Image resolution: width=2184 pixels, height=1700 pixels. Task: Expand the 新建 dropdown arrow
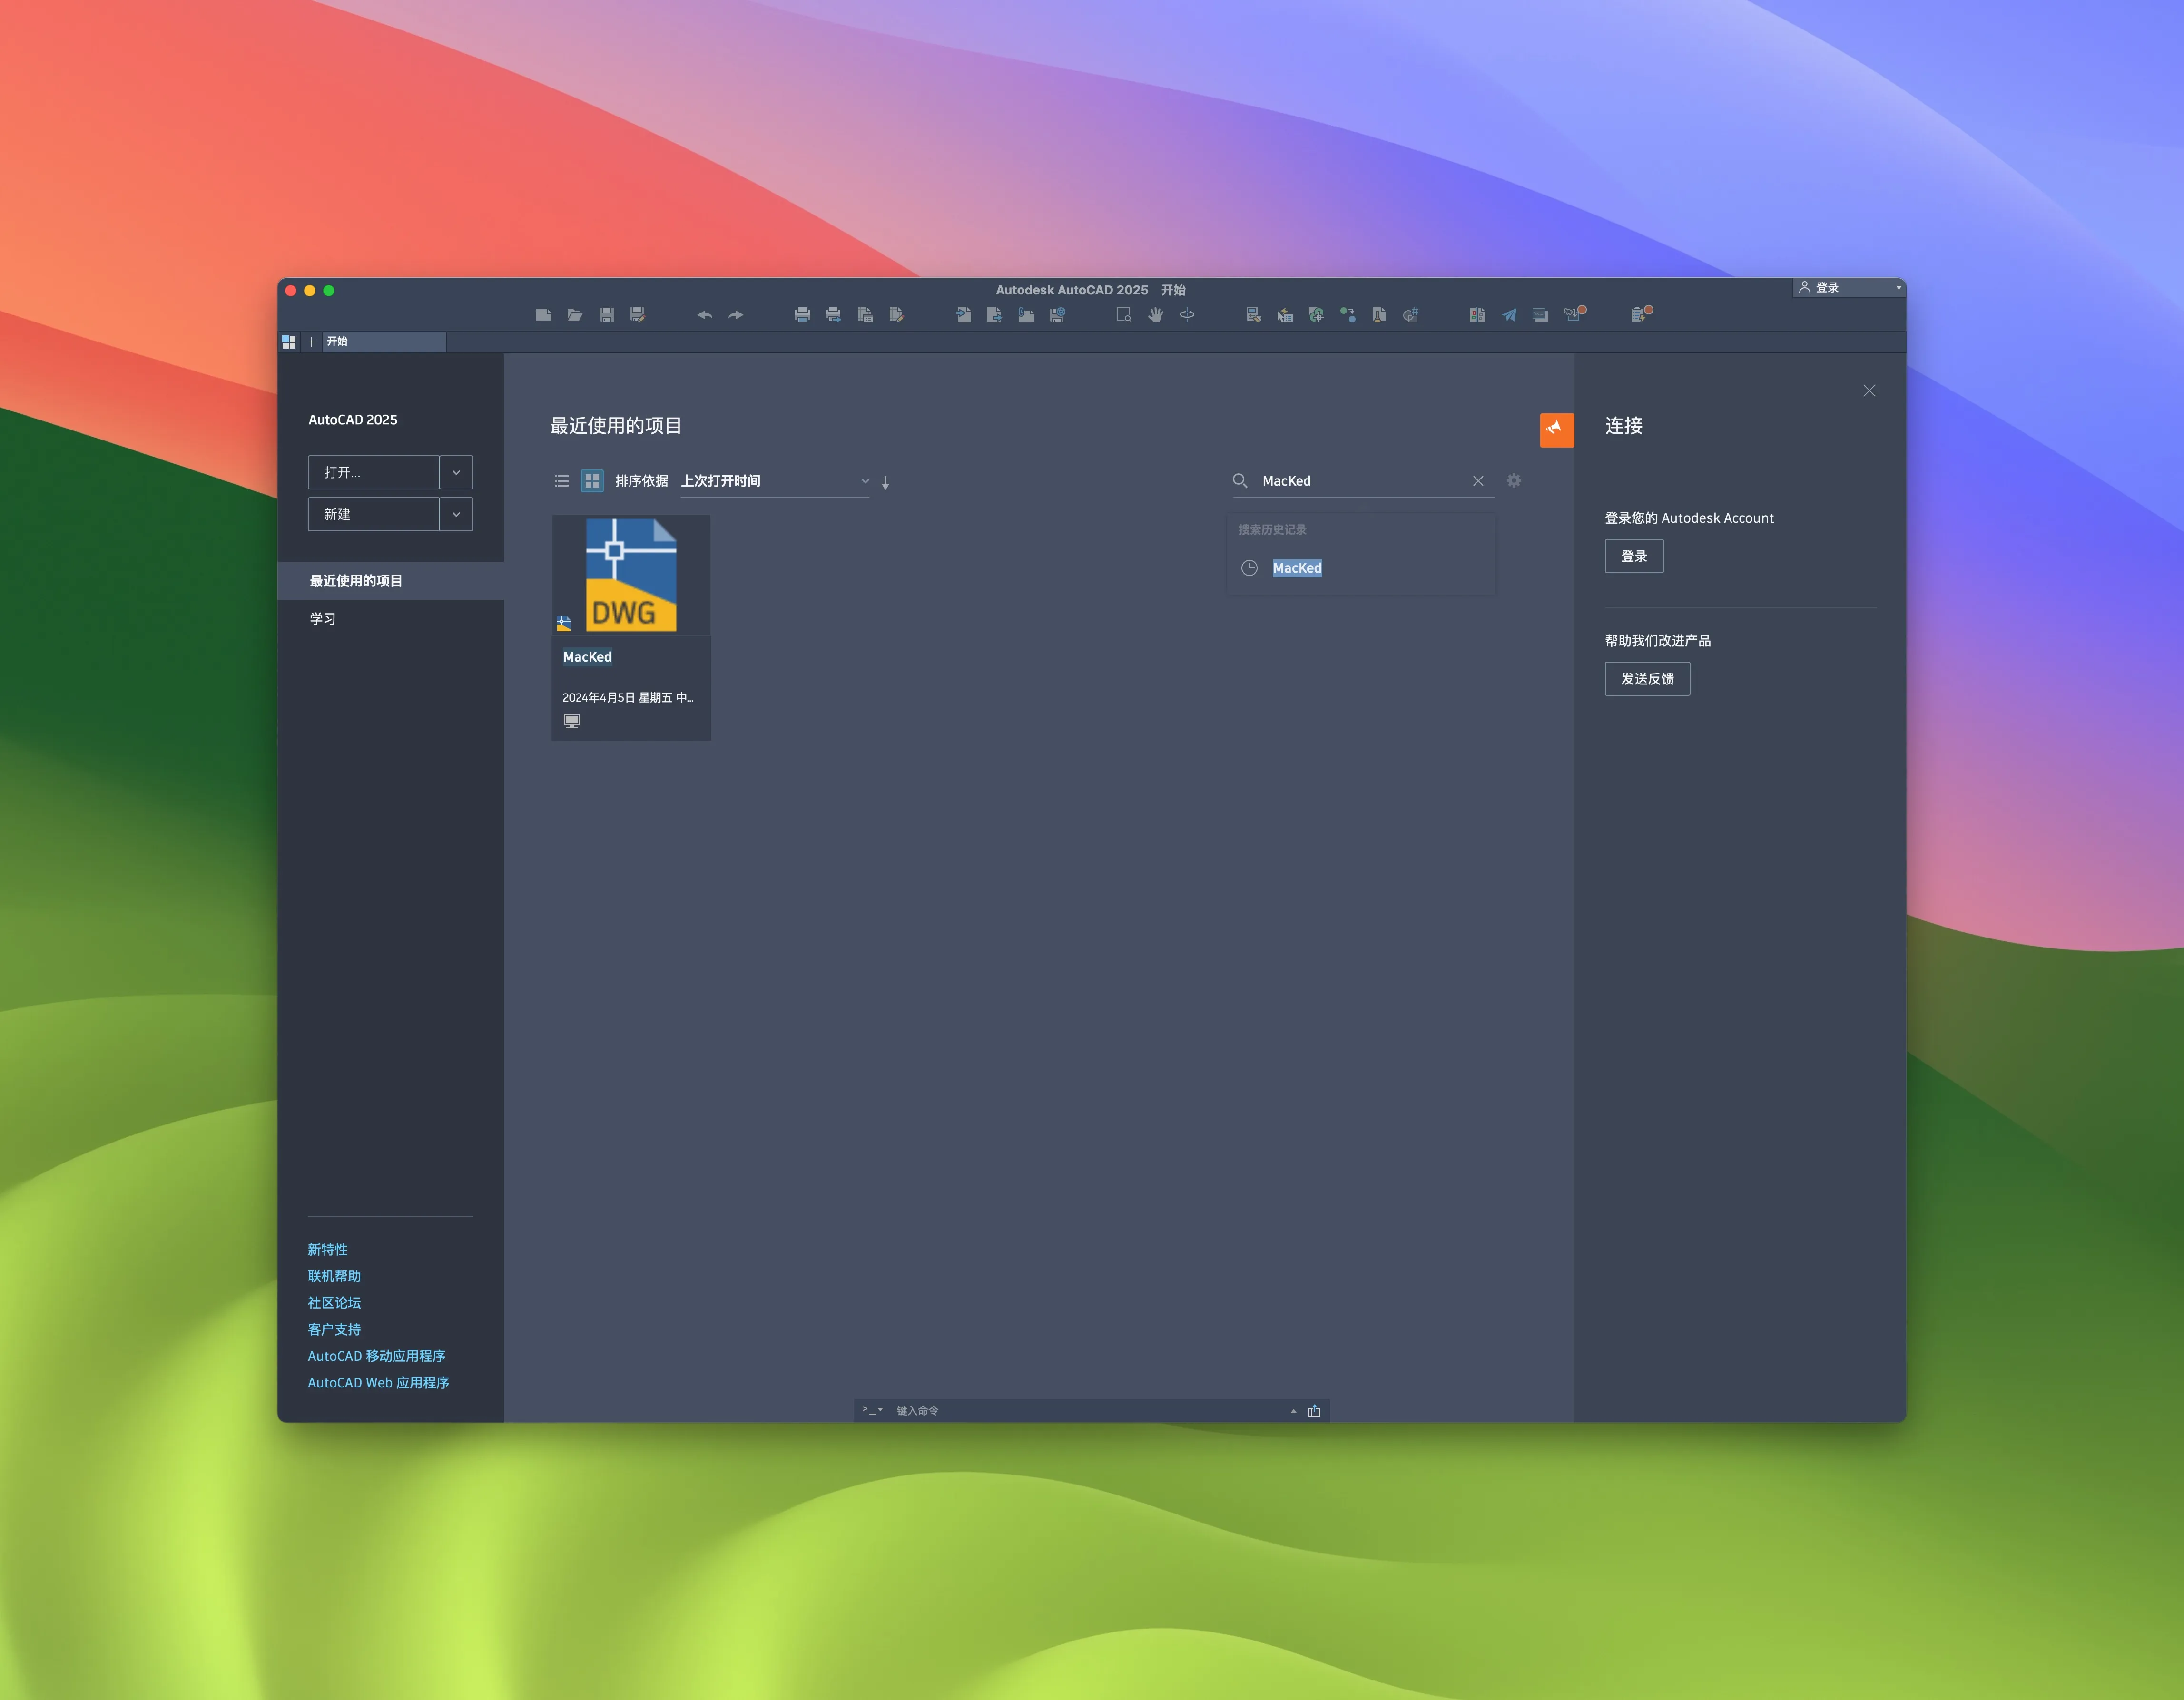[x=456, y=514]
